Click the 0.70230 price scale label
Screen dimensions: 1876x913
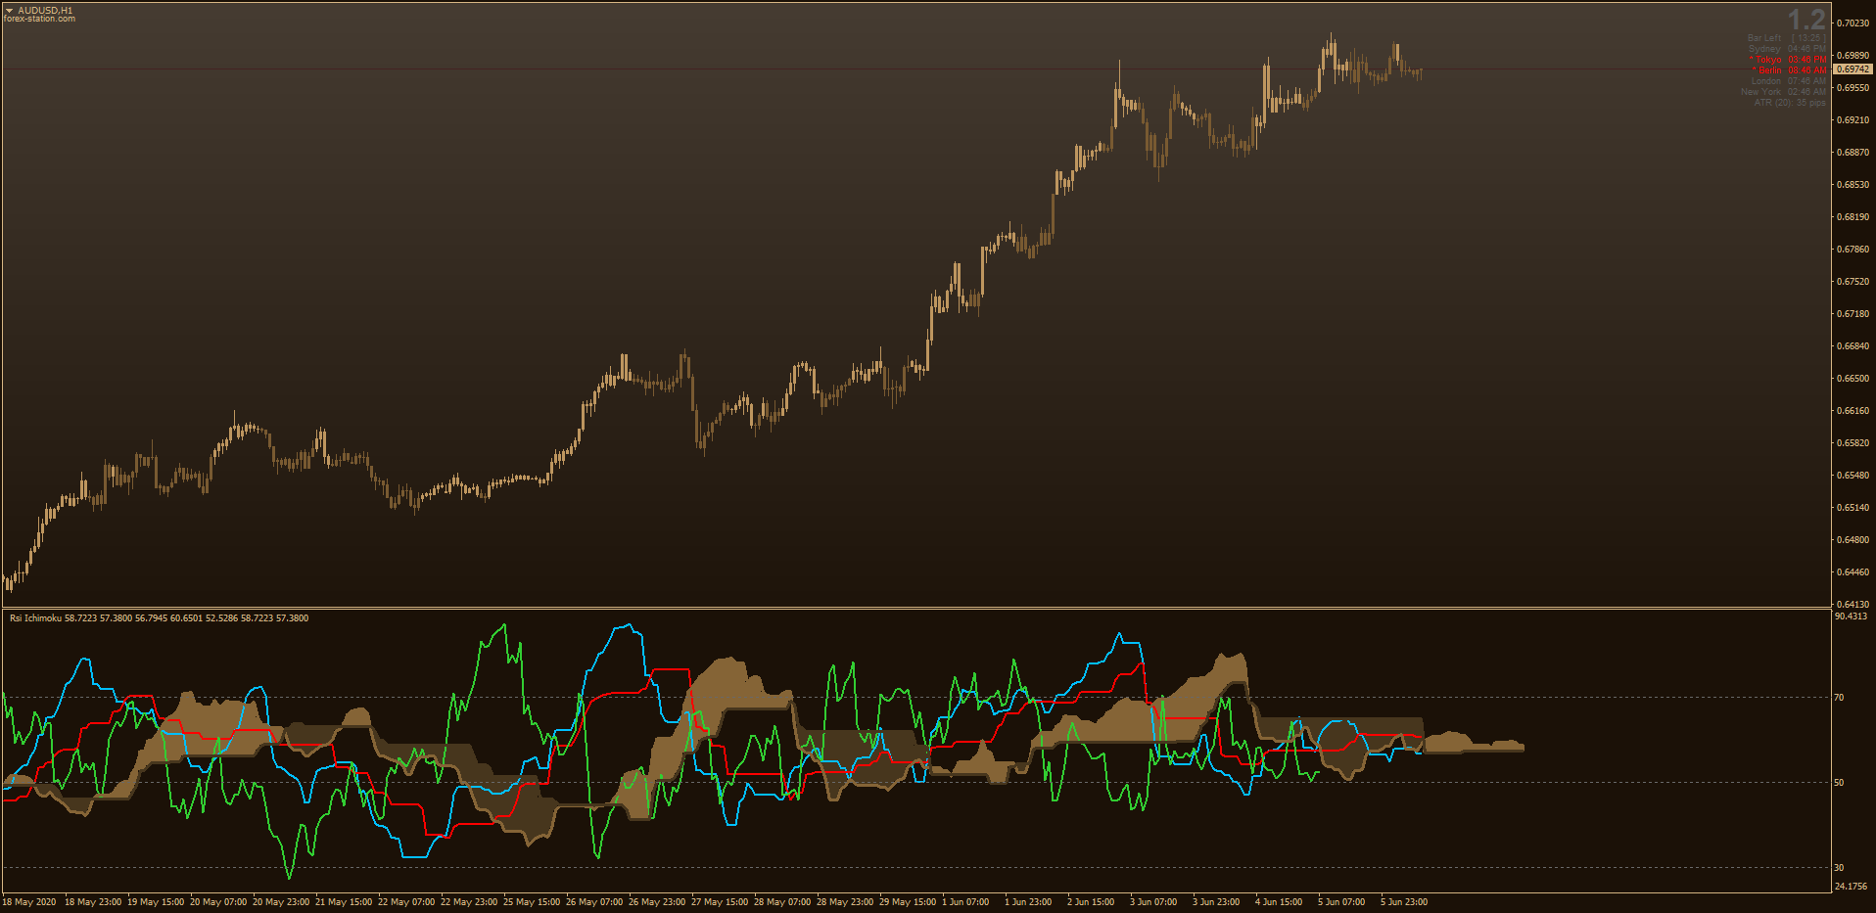1853,23
